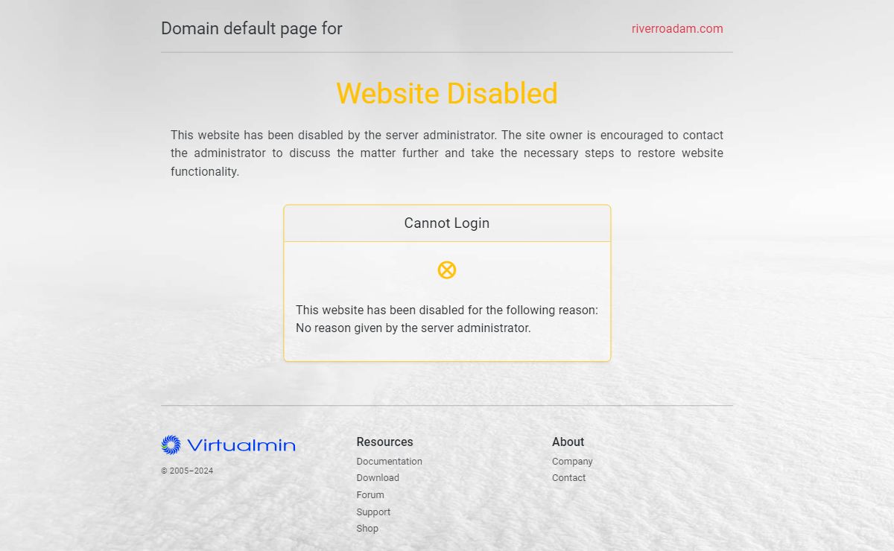Click the Resources footer heading
894x551 pixels.
pos(384,442)
